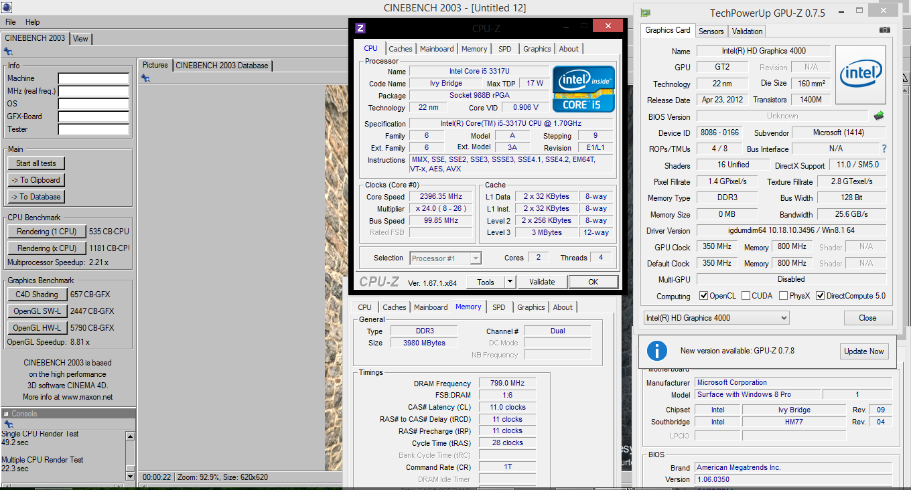Click the Machine input field

click(93, 79)
